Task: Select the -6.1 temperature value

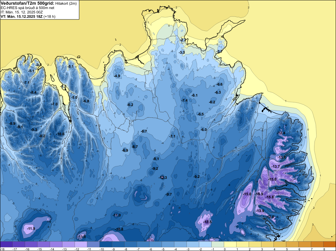Action: [x=194, y=95]
